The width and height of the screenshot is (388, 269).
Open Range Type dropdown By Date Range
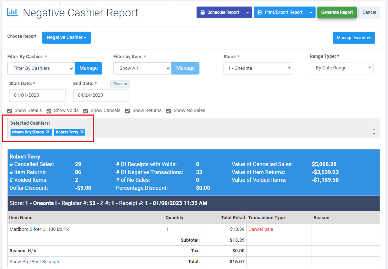[342, 68]
